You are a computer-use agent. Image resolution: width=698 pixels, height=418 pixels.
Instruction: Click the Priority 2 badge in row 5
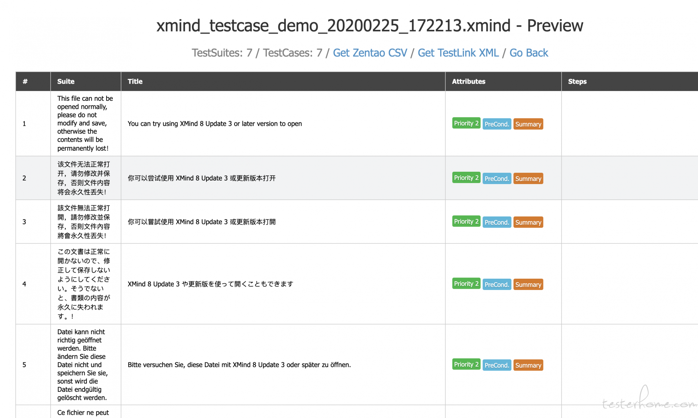(466, 365)
